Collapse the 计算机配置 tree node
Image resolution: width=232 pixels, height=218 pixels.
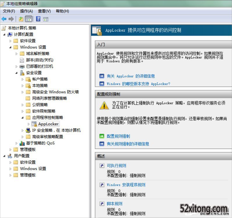(x=4, y=35)
